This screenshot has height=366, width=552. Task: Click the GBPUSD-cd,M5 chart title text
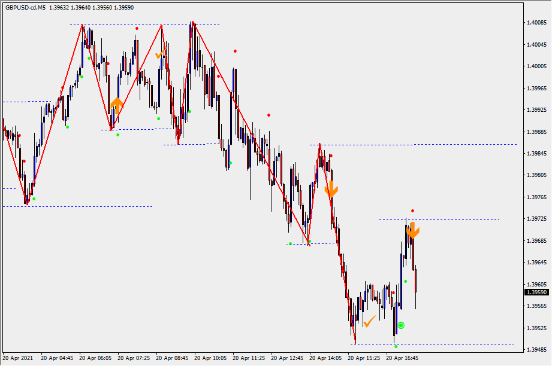[x=25, y=8]
